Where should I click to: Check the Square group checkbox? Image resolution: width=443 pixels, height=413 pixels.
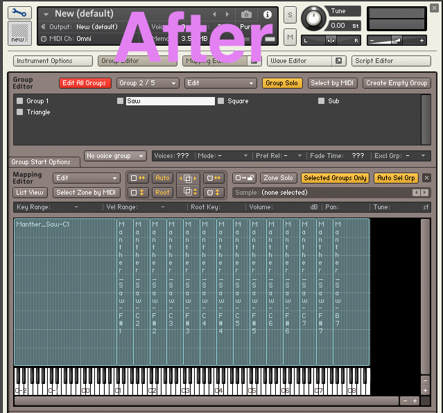pos(221,101)
